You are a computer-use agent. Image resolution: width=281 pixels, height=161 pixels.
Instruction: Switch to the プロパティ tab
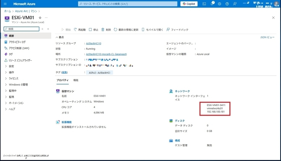(x=63, y=80)
